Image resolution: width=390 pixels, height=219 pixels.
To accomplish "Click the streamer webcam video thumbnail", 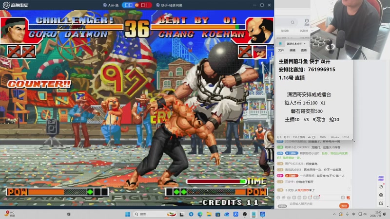I will 350,30.
